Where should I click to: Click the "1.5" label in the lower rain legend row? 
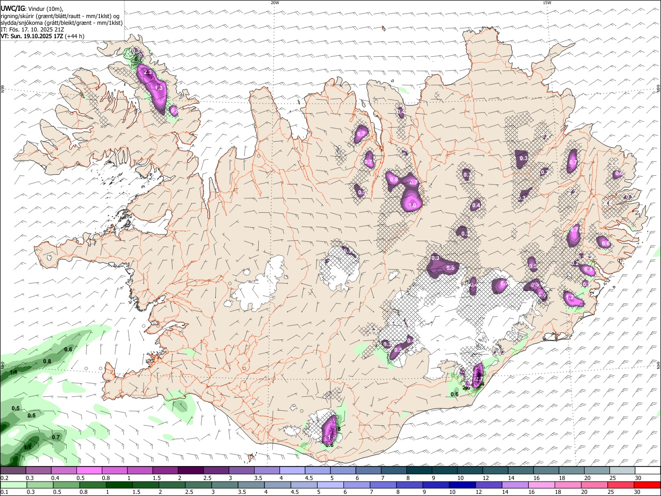(136, 492)
